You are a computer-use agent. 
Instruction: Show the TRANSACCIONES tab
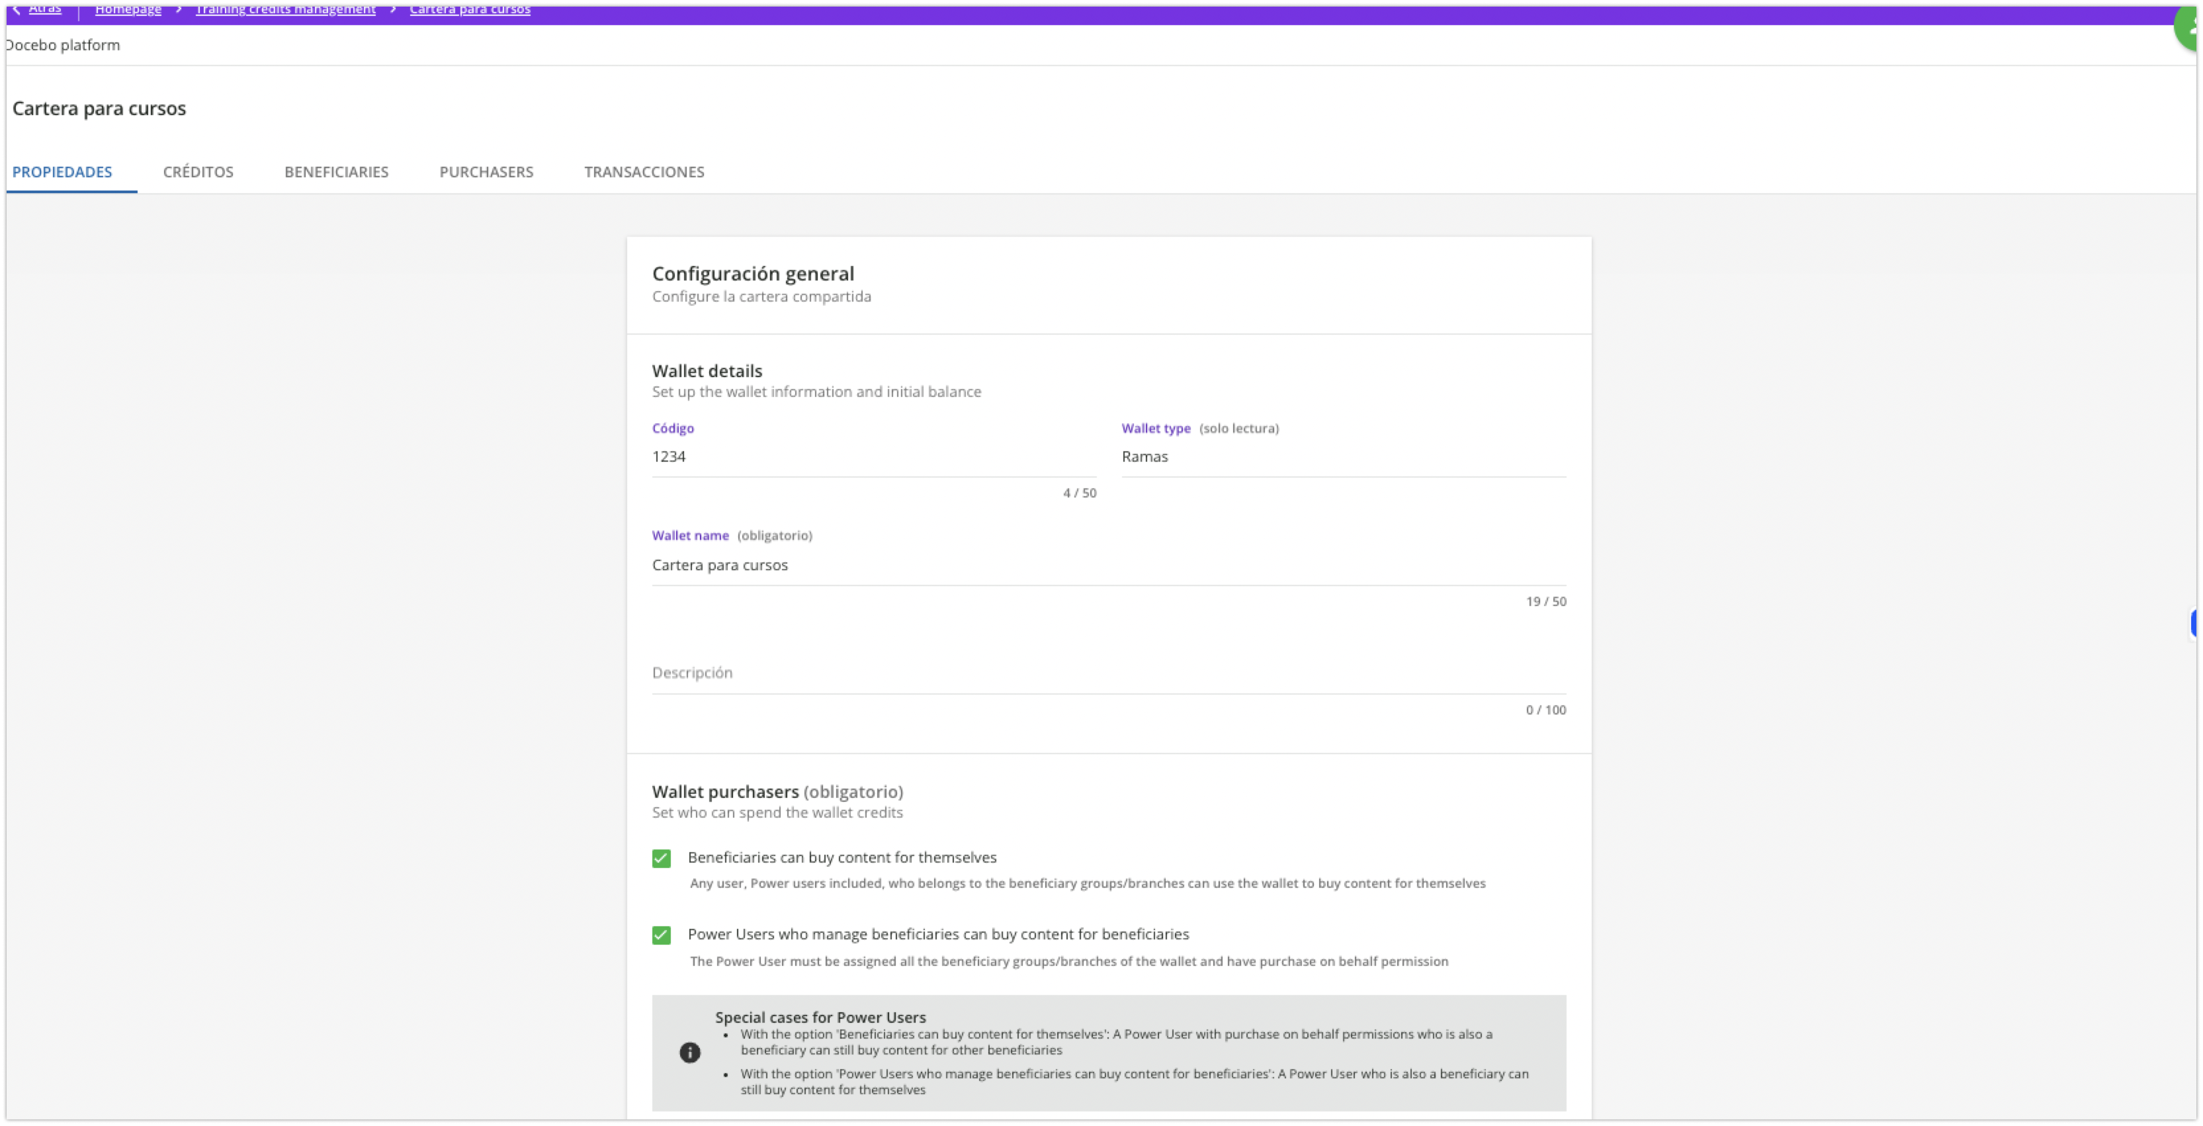tap(644, 172)
